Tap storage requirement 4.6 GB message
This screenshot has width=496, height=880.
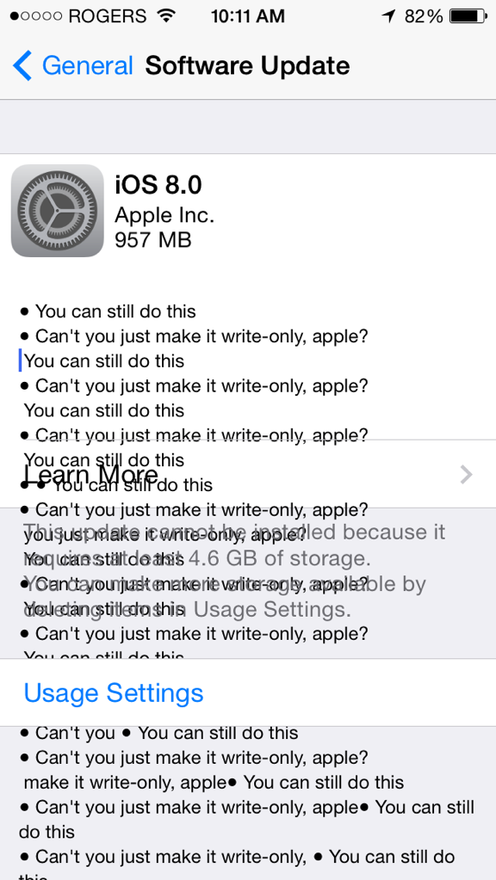point(235,571)
